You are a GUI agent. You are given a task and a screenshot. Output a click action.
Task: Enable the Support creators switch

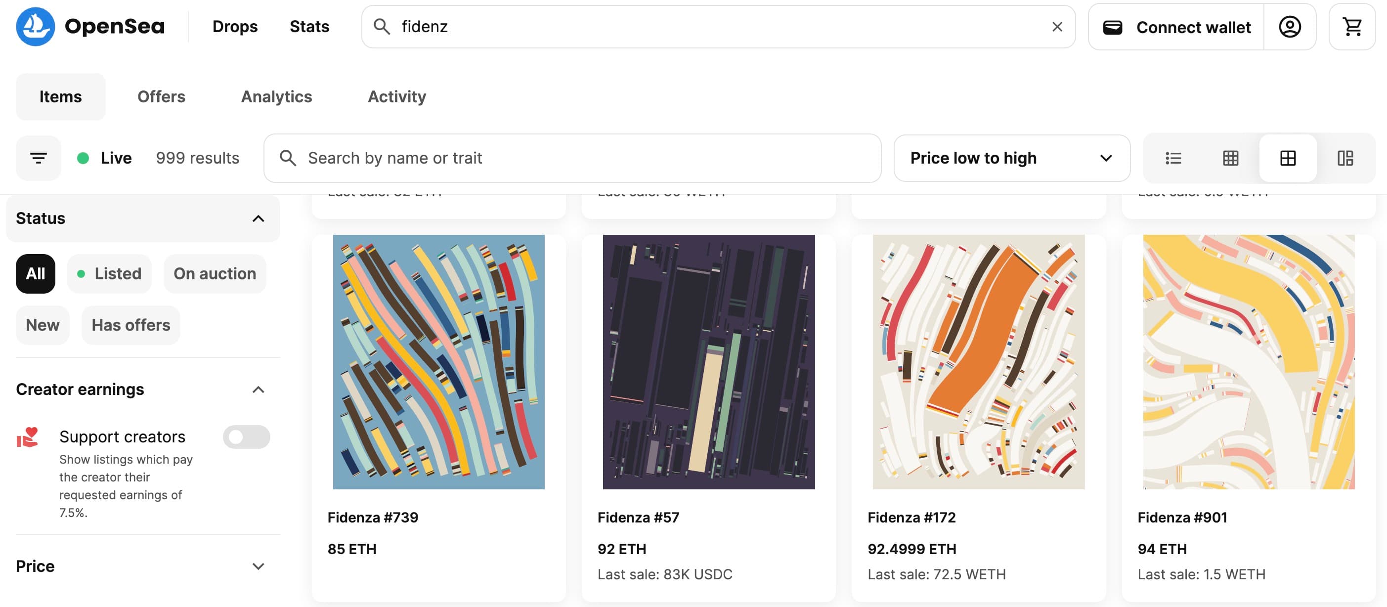tap(246, 437)
